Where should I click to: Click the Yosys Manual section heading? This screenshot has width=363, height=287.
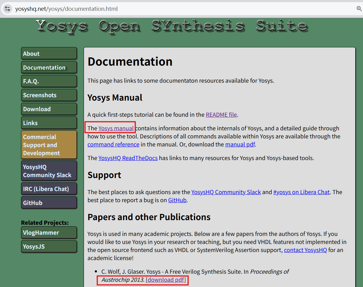coord(115,98)
